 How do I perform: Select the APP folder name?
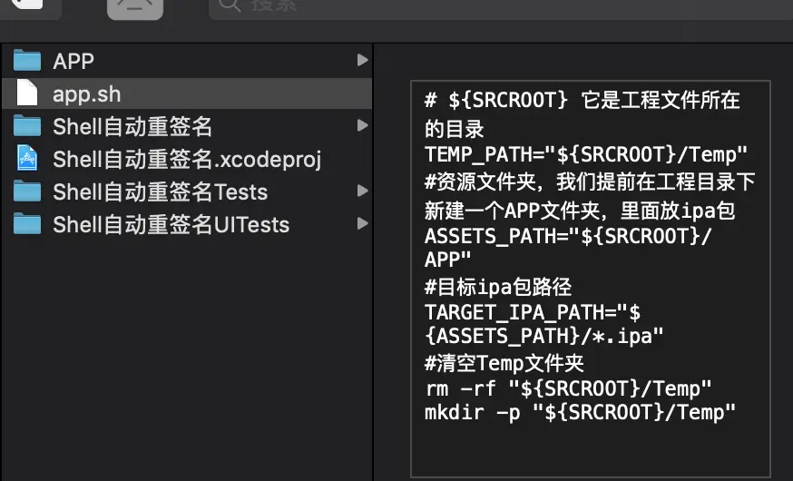pos(73,61)
